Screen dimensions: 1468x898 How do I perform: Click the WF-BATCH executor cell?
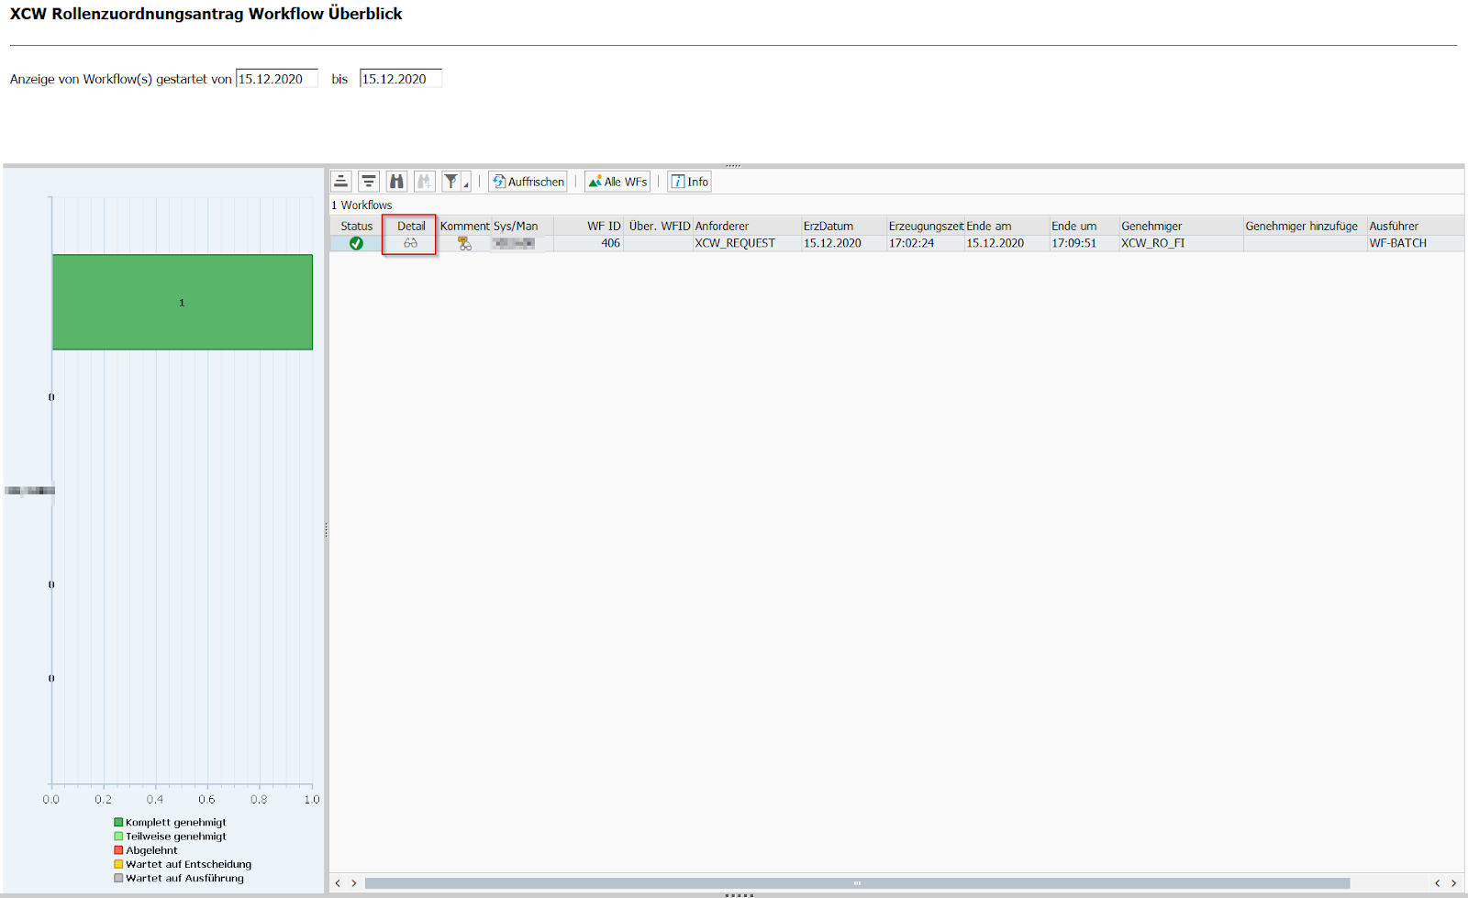[x=1416, y=243]
